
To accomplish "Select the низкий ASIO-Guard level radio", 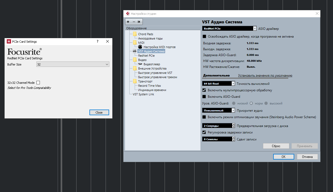I will tap(234, 103).
